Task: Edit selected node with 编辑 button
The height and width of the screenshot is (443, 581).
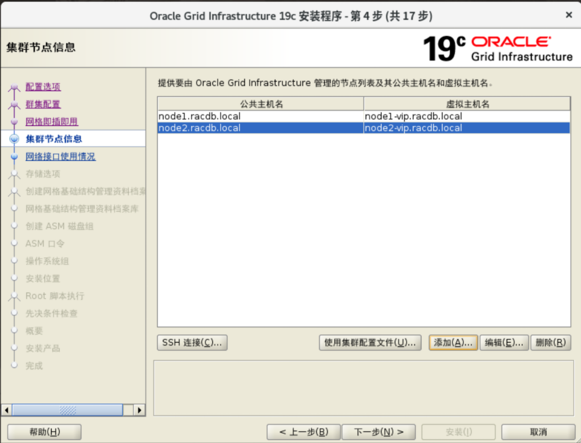Action: [503, 343]
